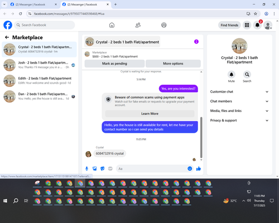Bookmark this tab star icon

point(256,13)
